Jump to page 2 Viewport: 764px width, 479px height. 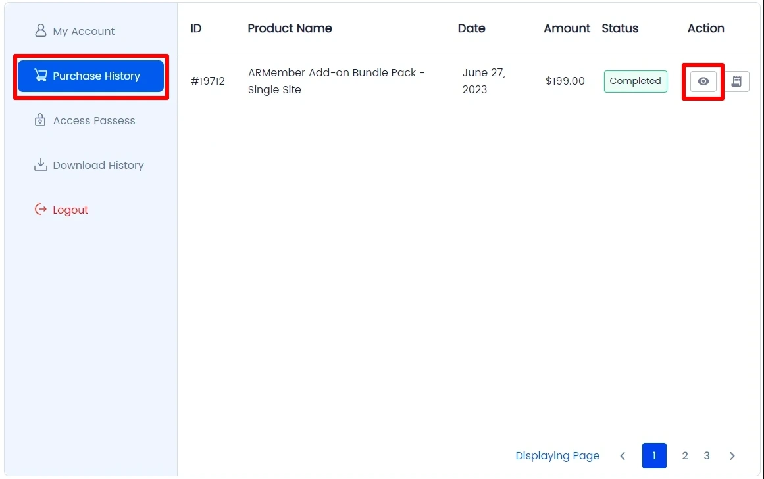pyautogui.click(x=684, y=455)
